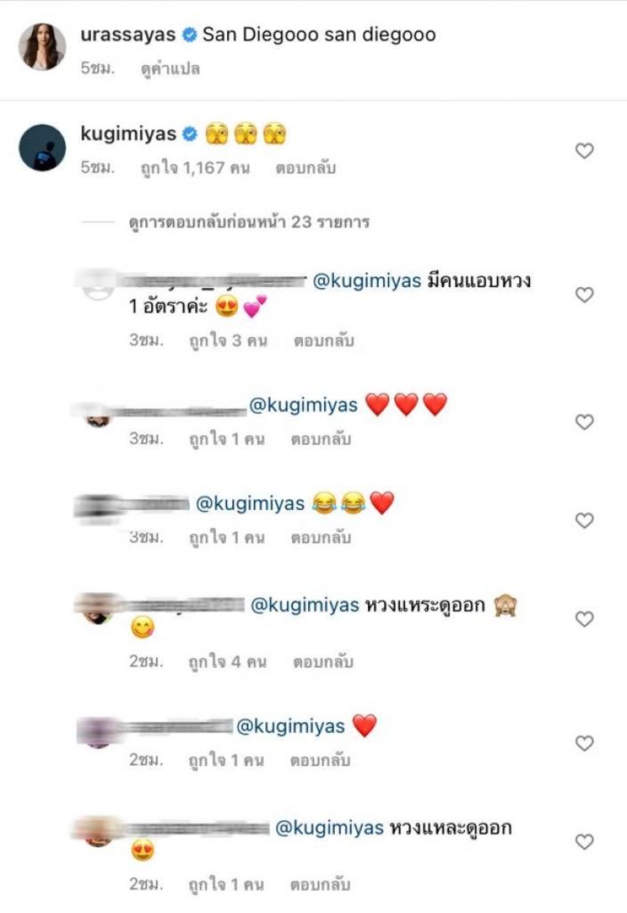The image size is (627, 913).
Task: Heart the หวงแหละดูออก reply
Action: (x=584, y=842)
